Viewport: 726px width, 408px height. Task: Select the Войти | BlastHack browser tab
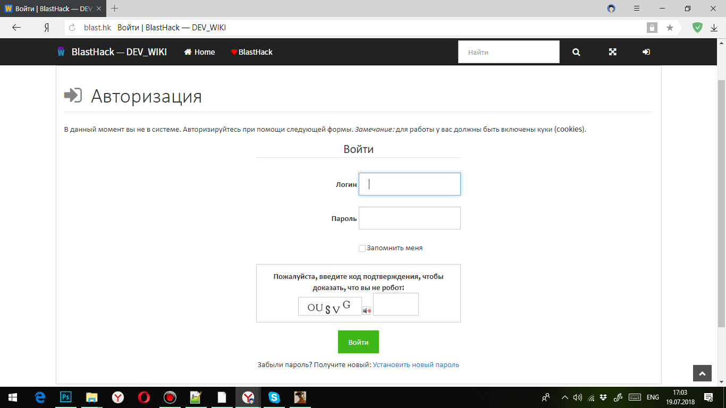[x=53, y=8]
